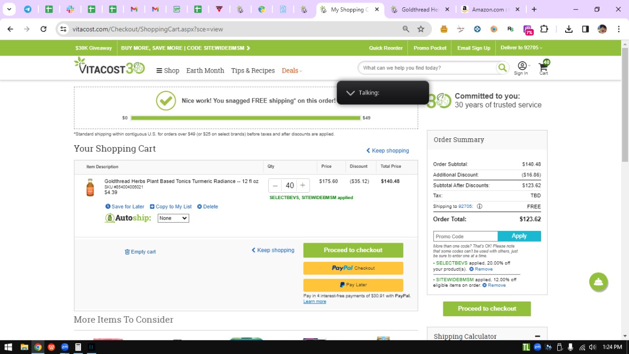Image resolution: width=629 pixels, height=354 pixels.
Task: Open the Email Sign Up link
Action: pyautogui.click(x=474, y=48)
